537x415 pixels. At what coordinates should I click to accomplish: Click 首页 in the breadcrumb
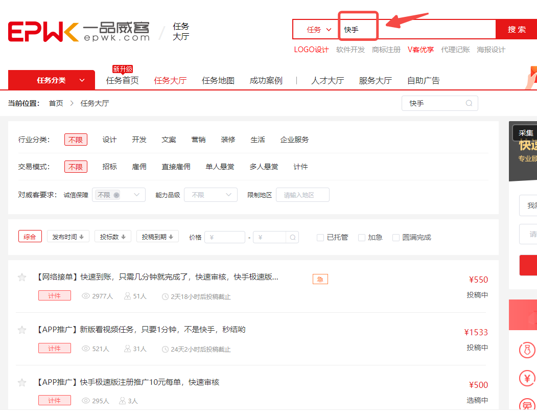point(56,103)
